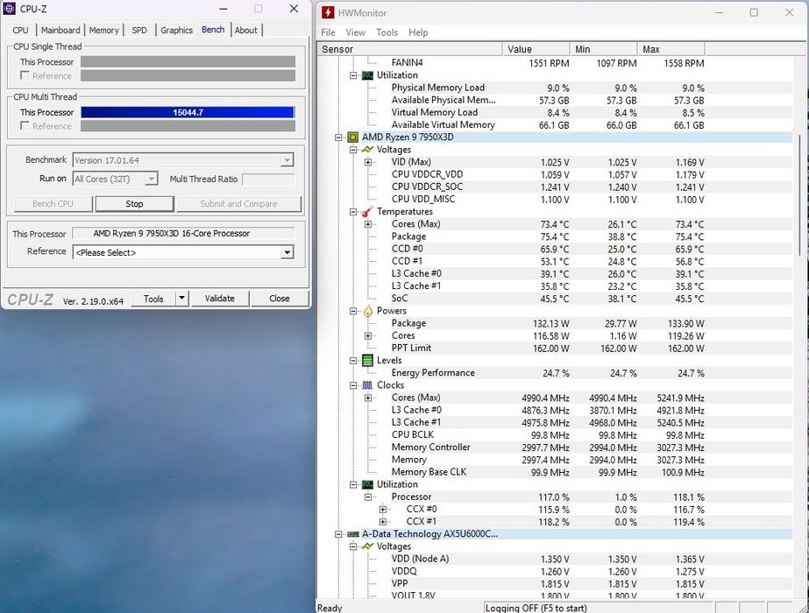Collapse the Levels section
Image resolution: width=809 pixels, height=613 pixels.
tap(353, 361)
